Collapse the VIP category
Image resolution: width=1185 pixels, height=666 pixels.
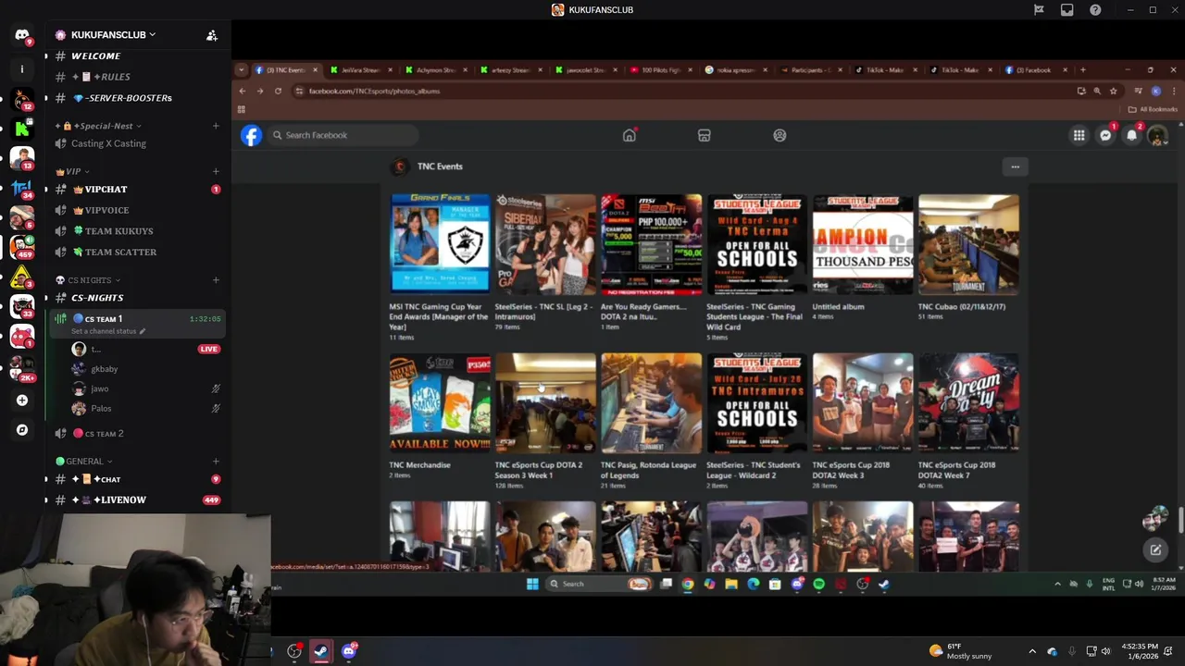tap(73, 171)
